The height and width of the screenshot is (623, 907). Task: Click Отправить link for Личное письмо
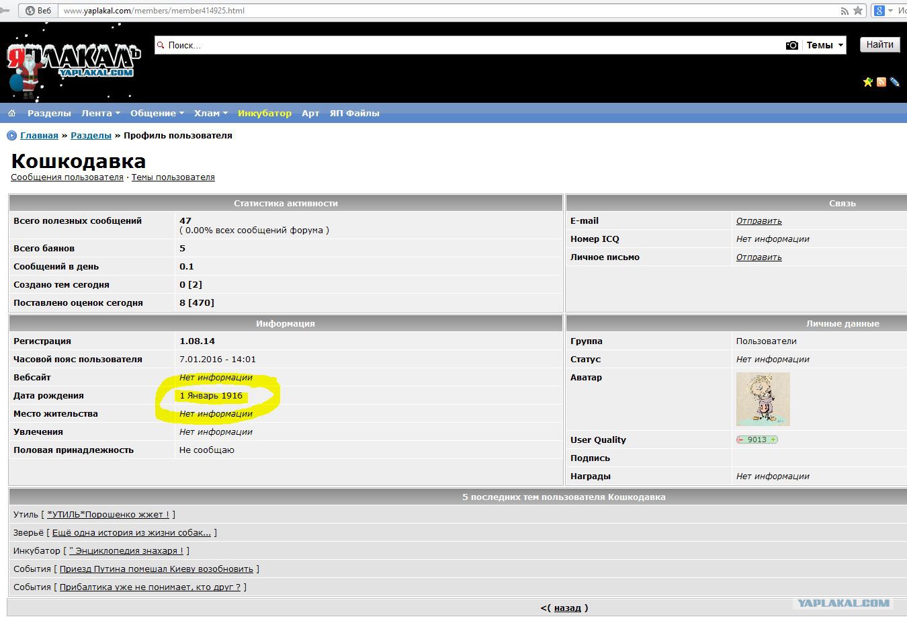759,257
